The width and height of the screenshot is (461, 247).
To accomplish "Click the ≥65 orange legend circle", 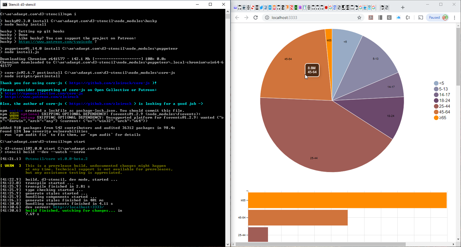I will [436, 118].
